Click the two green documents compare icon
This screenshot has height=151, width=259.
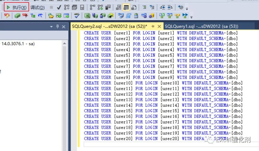point(162,16)
